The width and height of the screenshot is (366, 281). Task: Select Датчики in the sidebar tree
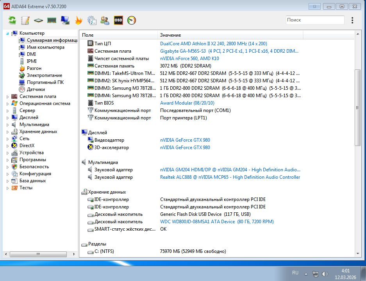tap(36, 89)
